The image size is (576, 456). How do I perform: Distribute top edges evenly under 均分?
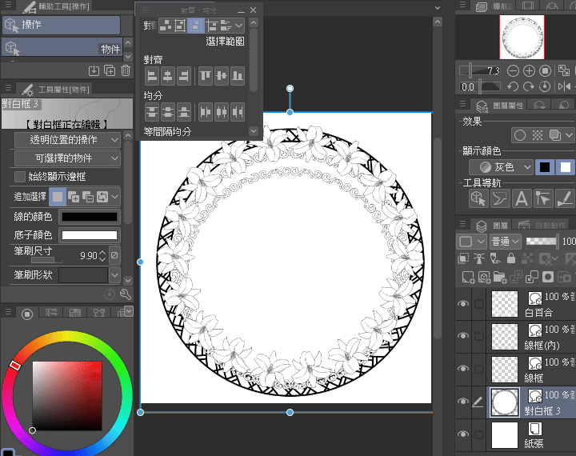tap(152, 112)
